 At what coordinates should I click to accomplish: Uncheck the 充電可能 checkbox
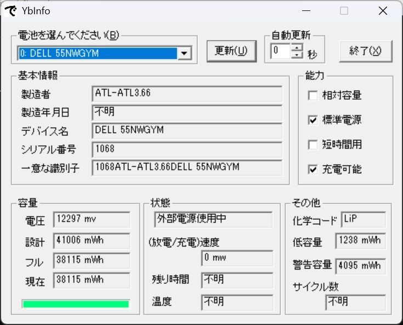pyautogui.click(x=313, y=169)
